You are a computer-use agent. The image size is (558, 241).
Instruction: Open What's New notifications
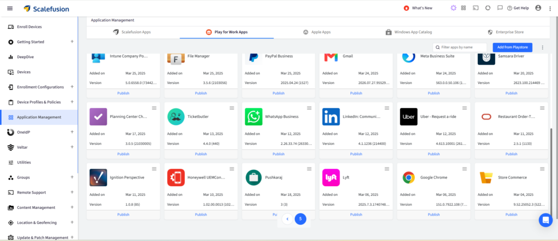pyautogui.click(x=418, y=8)
